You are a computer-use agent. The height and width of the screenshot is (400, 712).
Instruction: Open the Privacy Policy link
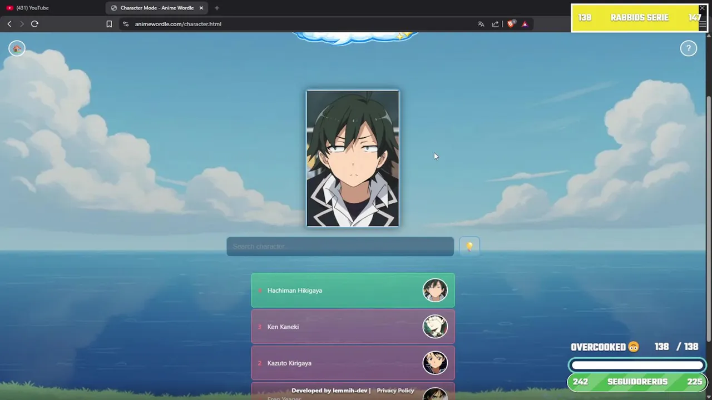pos(395,391)
